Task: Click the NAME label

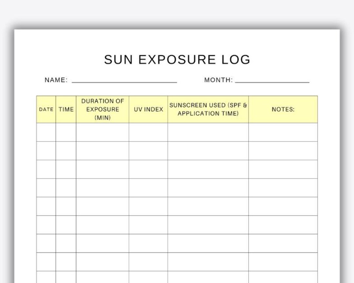Action: click(56, 79)
